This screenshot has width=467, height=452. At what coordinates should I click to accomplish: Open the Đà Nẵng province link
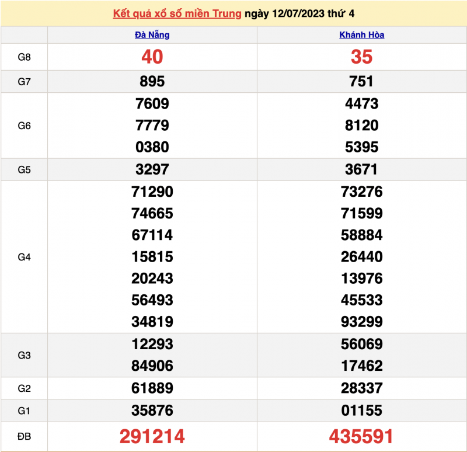tap(152, 35)
